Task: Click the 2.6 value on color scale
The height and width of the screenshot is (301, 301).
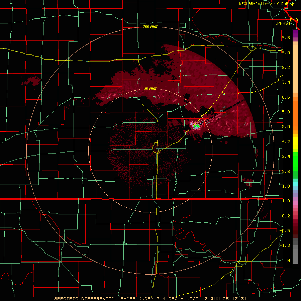Action: [x=286, y=172]
